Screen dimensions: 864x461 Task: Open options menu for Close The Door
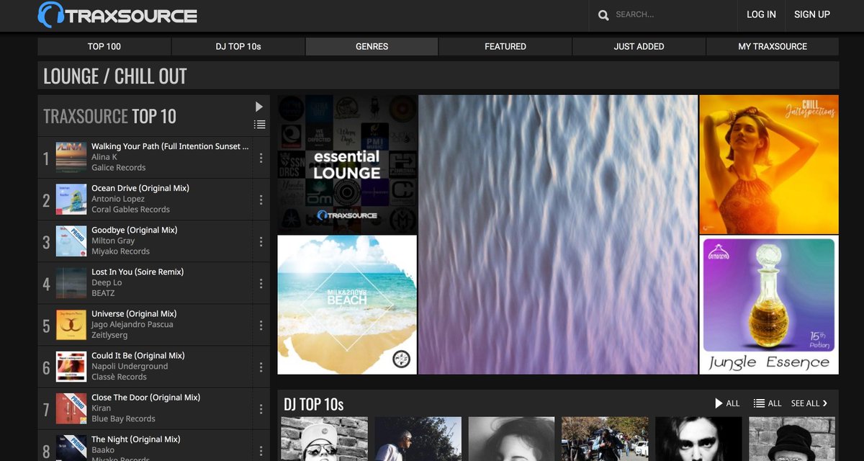coord(261,408)
